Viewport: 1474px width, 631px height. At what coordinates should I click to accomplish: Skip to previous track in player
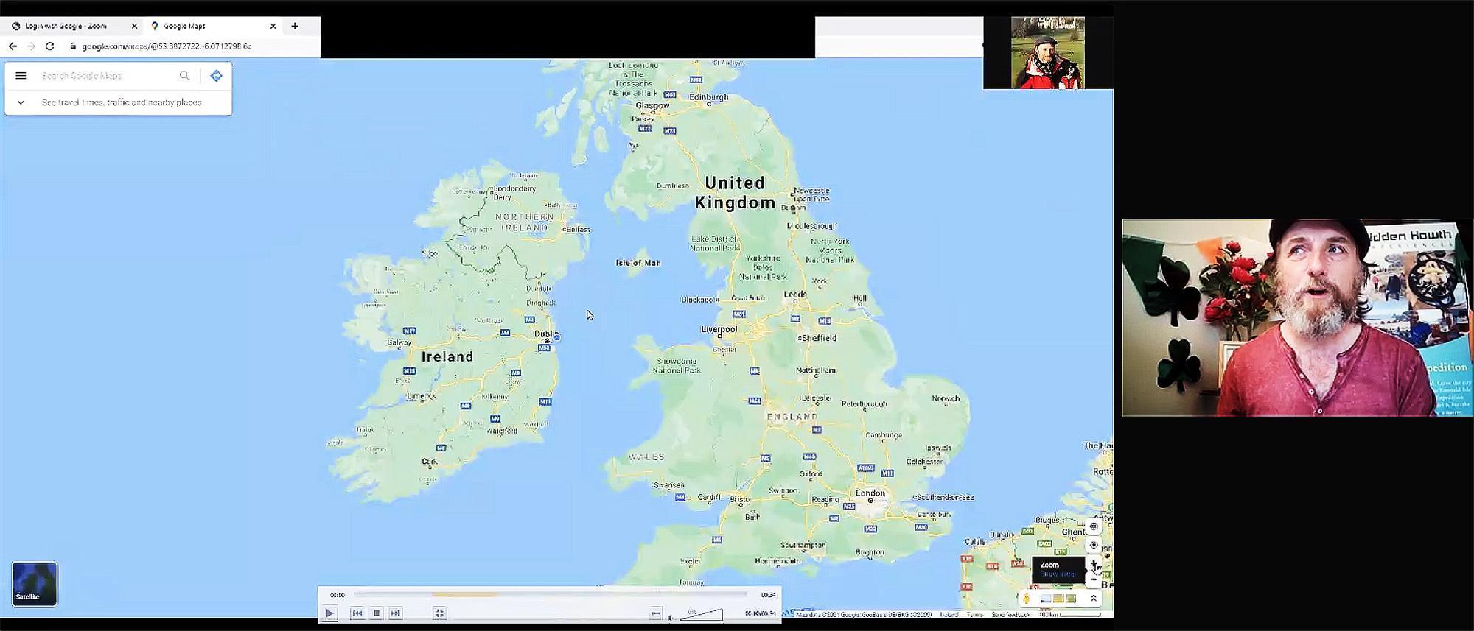tap(357, 613)
